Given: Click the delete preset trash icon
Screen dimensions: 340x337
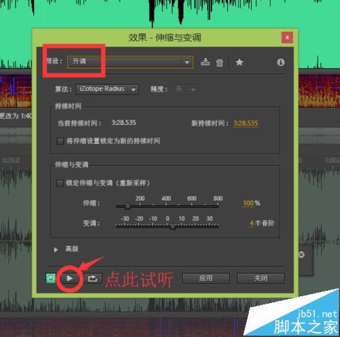Looking at the screenshot, I should 220,63.
